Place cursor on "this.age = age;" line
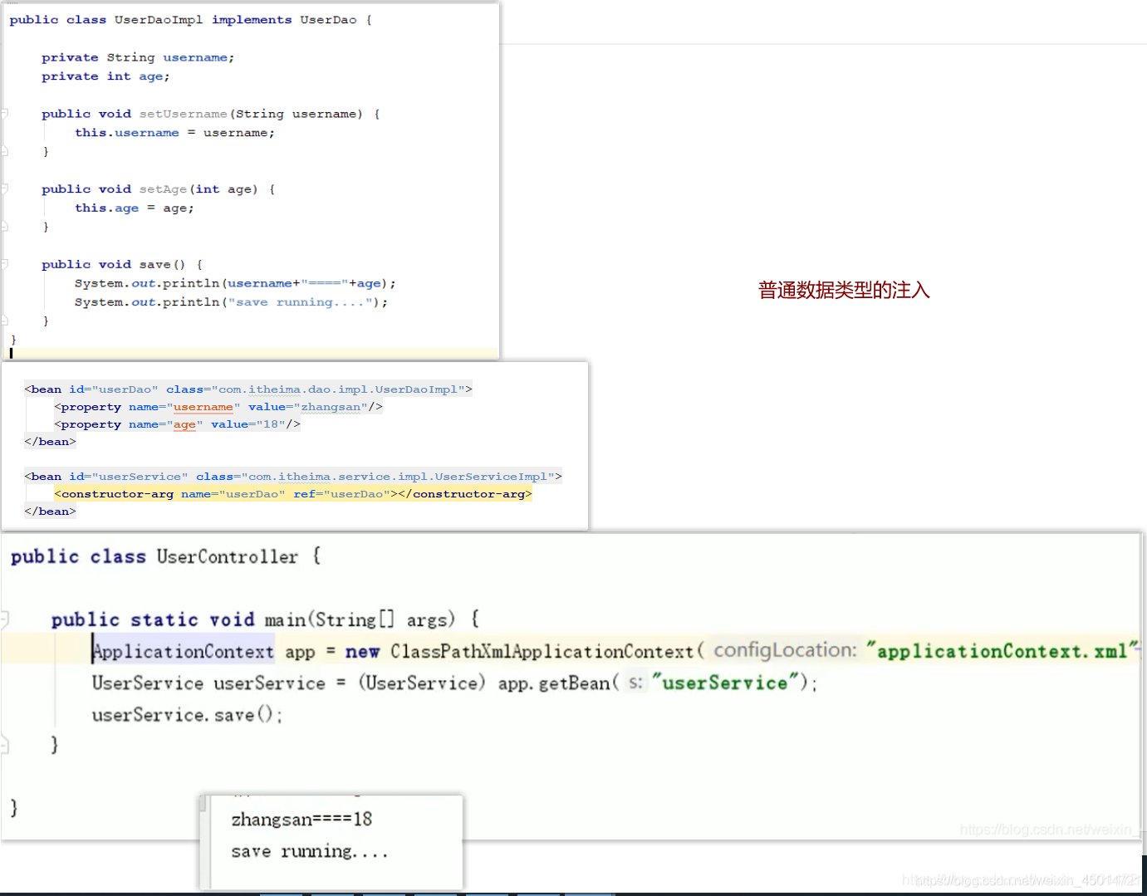The width and height of the screenshot is (1147, 896). (x=135, y=208)
